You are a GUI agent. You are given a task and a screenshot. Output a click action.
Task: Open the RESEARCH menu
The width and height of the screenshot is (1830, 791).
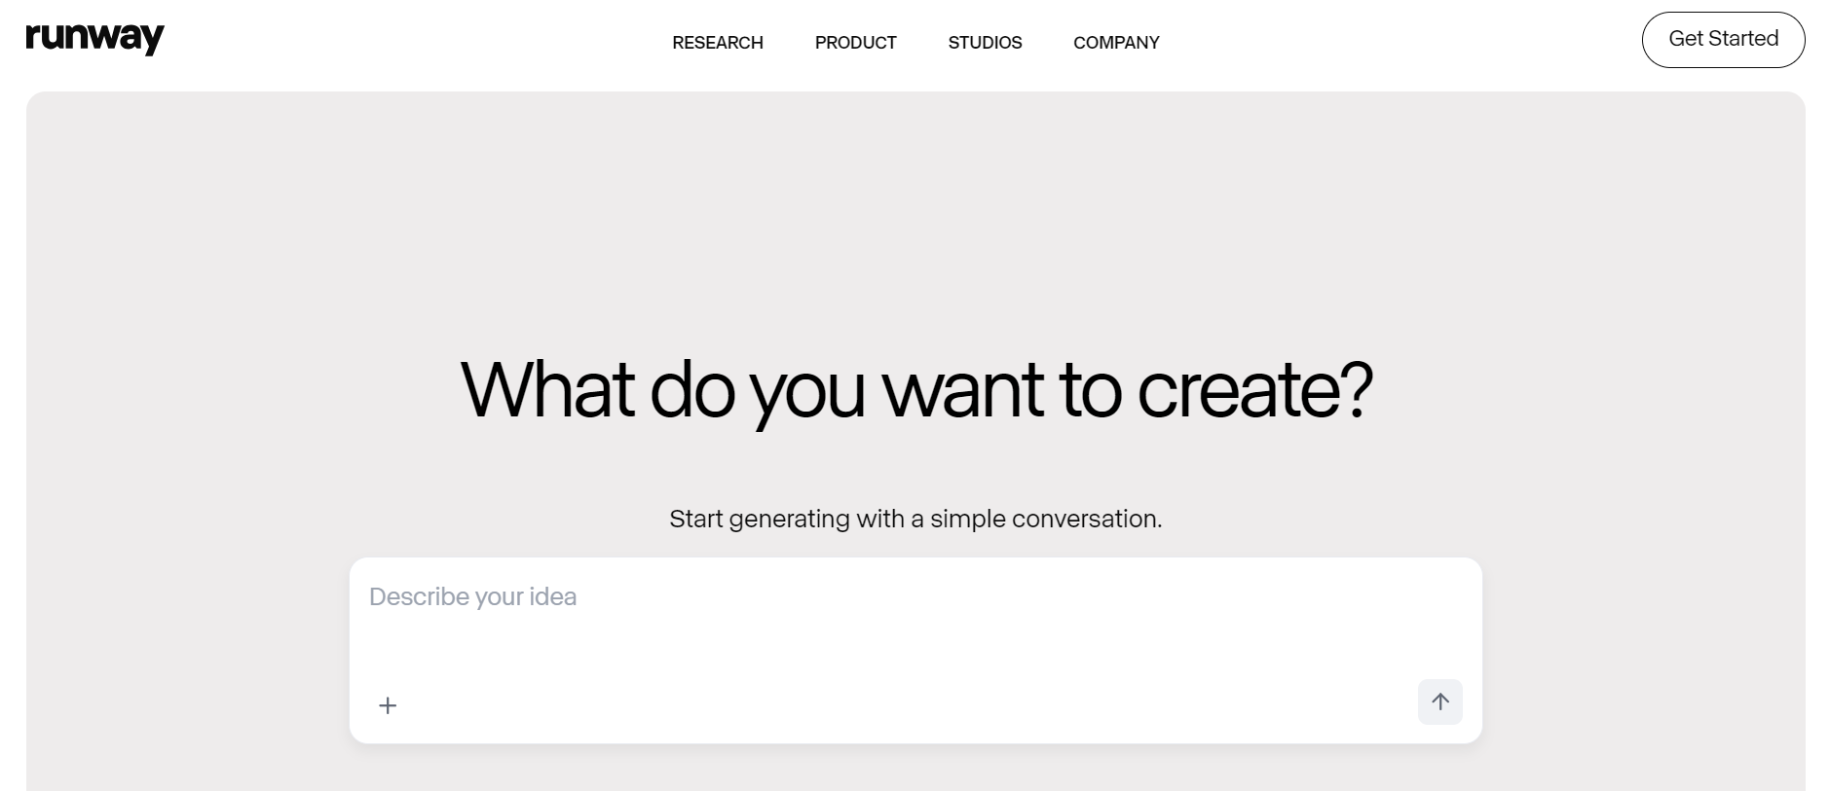tap(718, 43)
